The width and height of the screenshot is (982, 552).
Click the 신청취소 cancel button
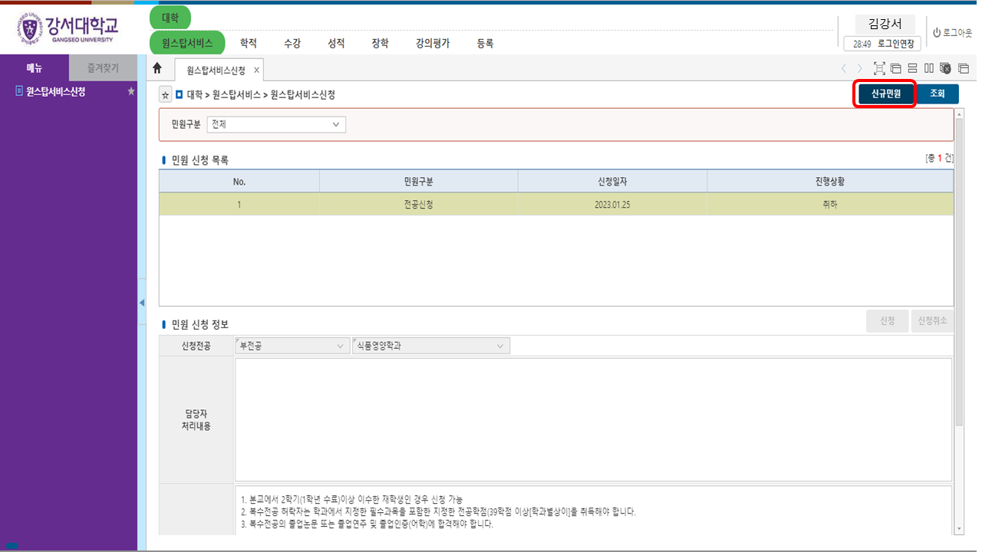coord(932,321)
